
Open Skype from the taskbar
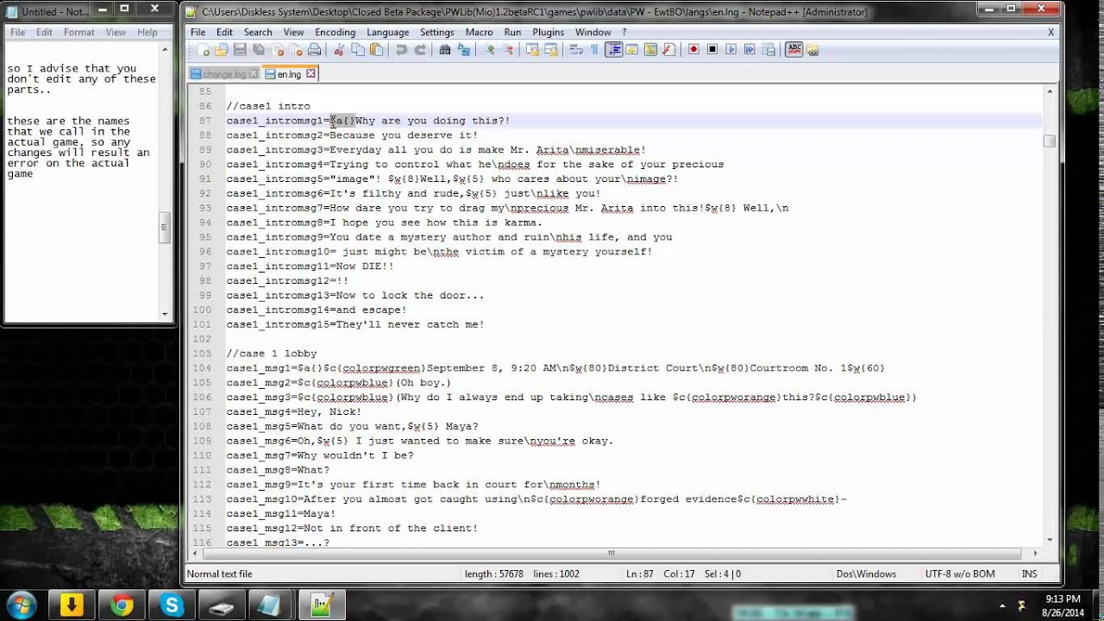tap(172, 605)
